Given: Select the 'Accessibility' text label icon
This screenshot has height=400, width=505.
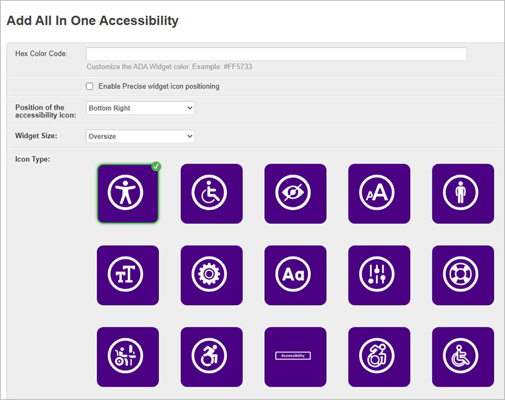Looking at the screenshot, I should 296,357.
